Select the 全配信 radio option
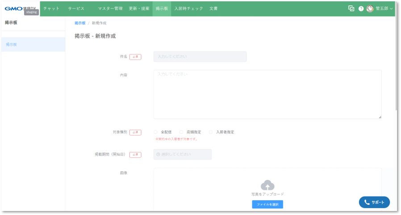The height and width of the screenshot is (215, 401). (155, 132)
